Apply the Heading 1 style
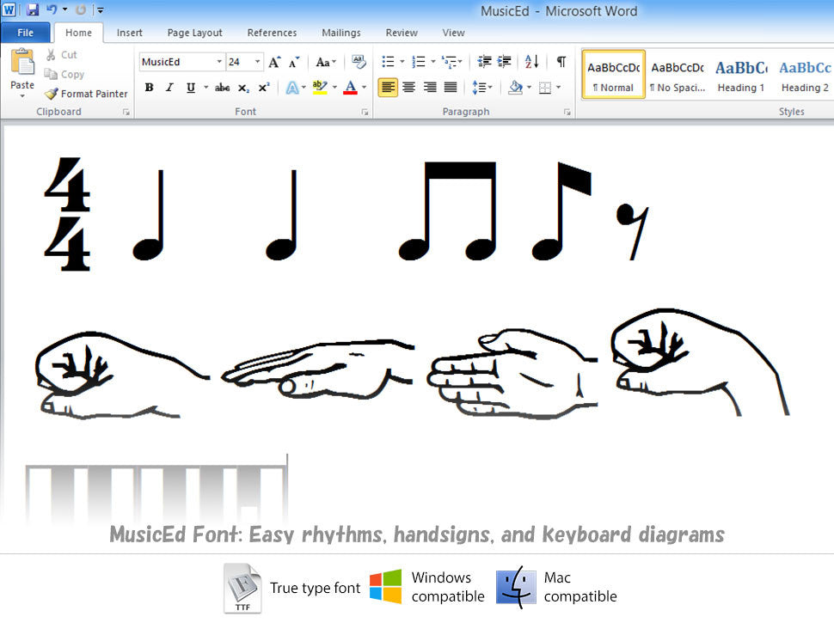 click(x=740, y=75)
